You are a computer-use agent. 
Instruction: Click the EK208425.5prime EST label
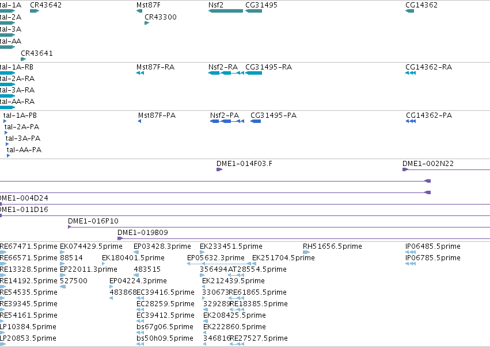click(x=235, y=315)
